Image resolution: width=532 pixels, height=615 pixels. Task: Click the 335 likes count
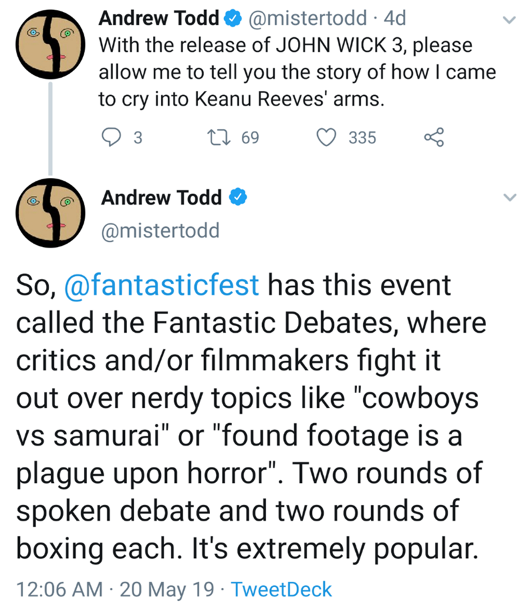coord(362,138)
